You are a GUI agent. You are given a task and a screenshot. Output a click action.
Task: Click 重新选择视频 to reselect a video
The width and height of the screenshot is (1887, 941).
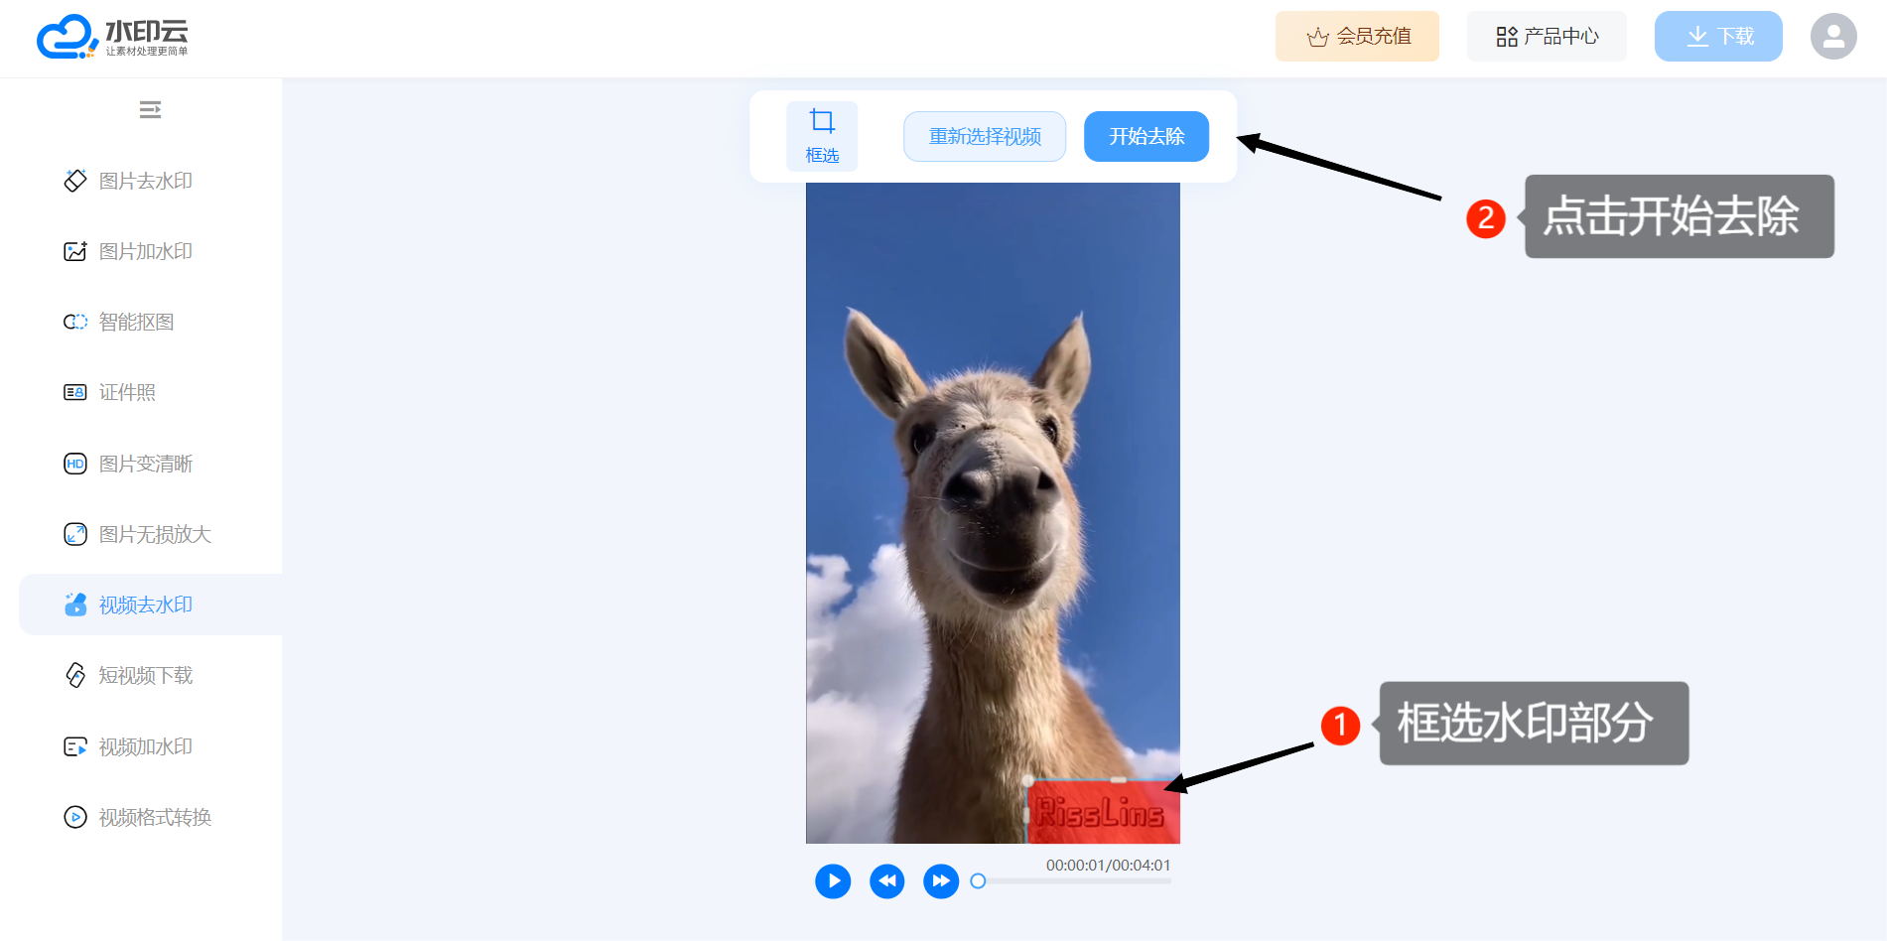click(x=985, y=136)
